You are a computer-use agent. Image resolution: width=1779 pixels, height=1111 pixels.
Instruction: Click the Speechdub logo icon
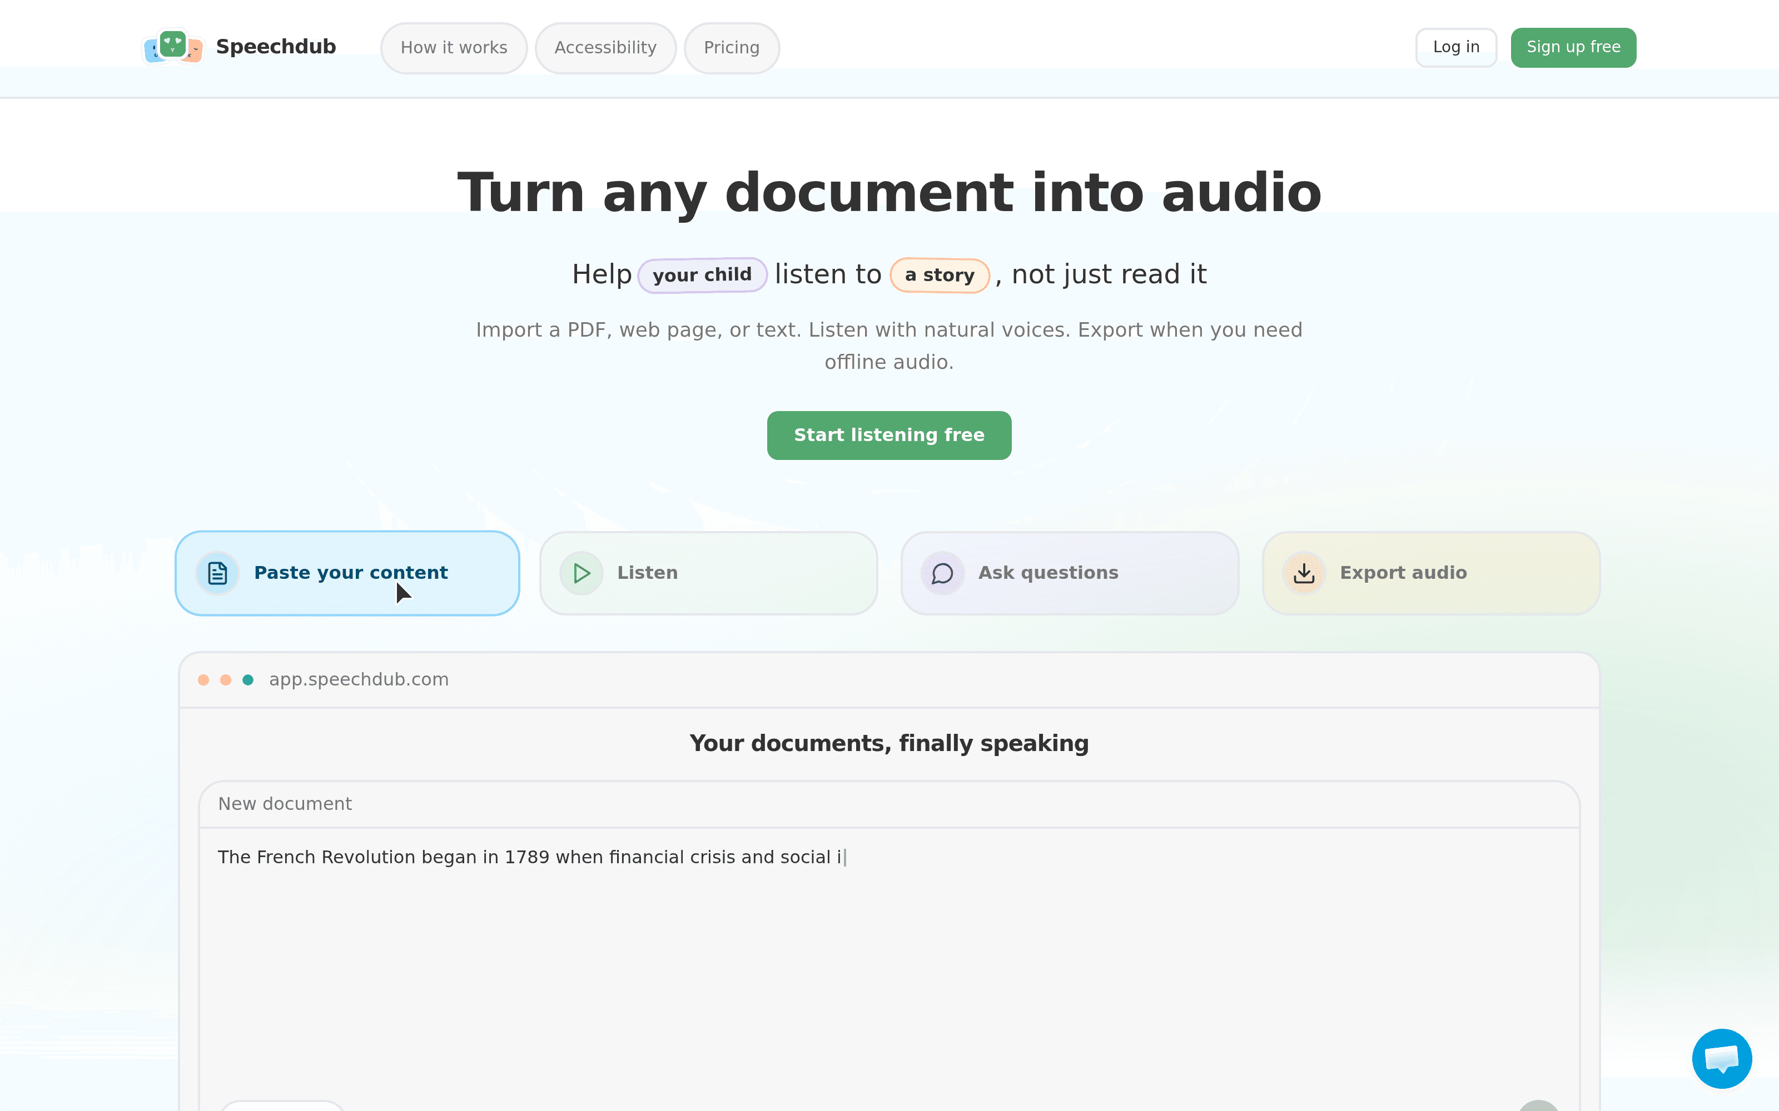point(173,47)
